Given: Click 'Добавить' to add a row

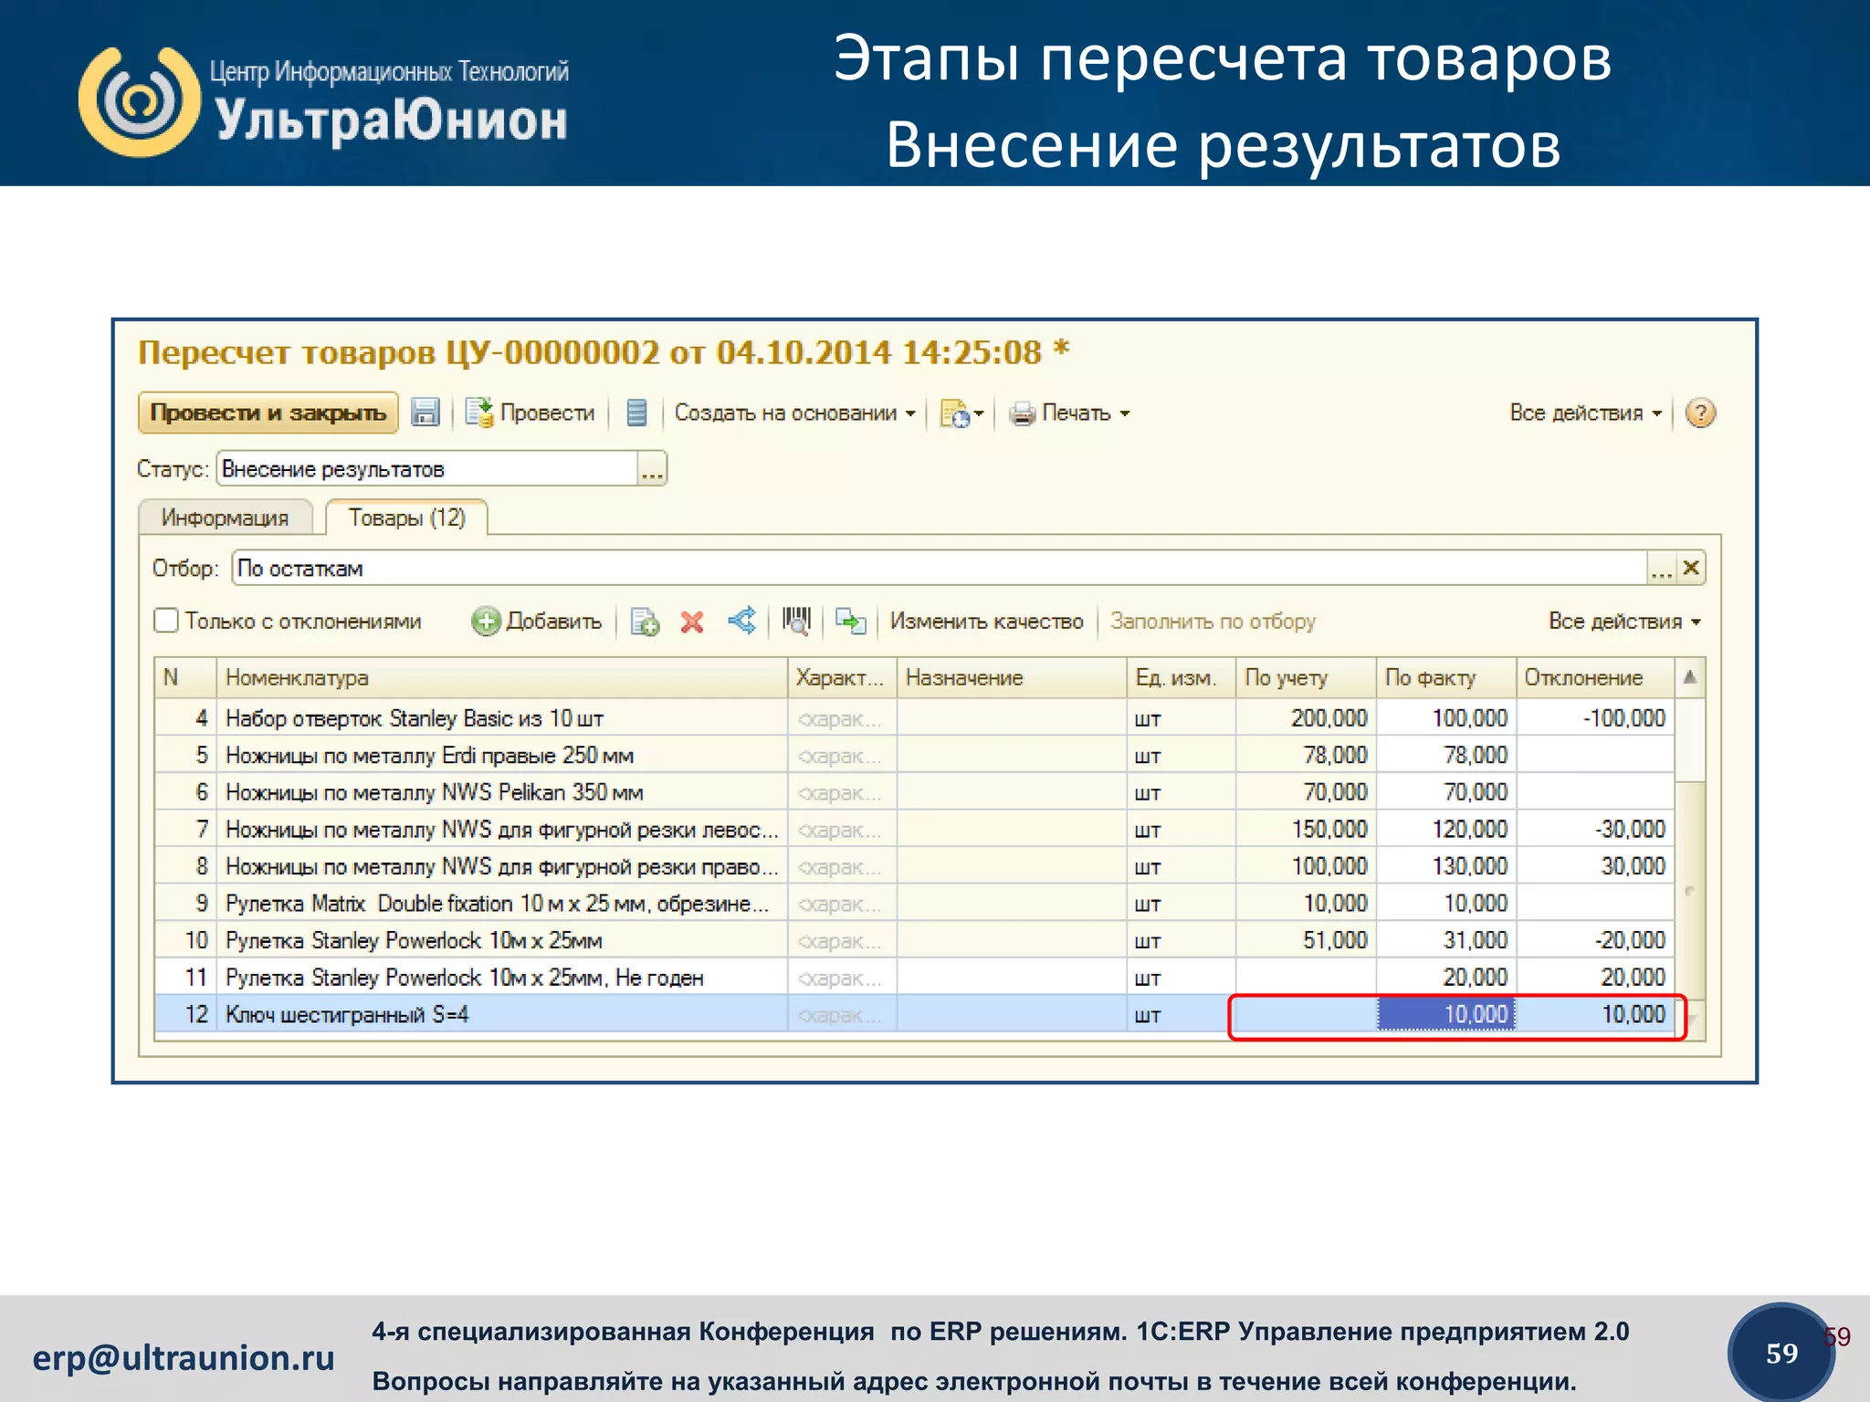Looking at the screenshot, I should pyautogui.click(x=537, y=621).
